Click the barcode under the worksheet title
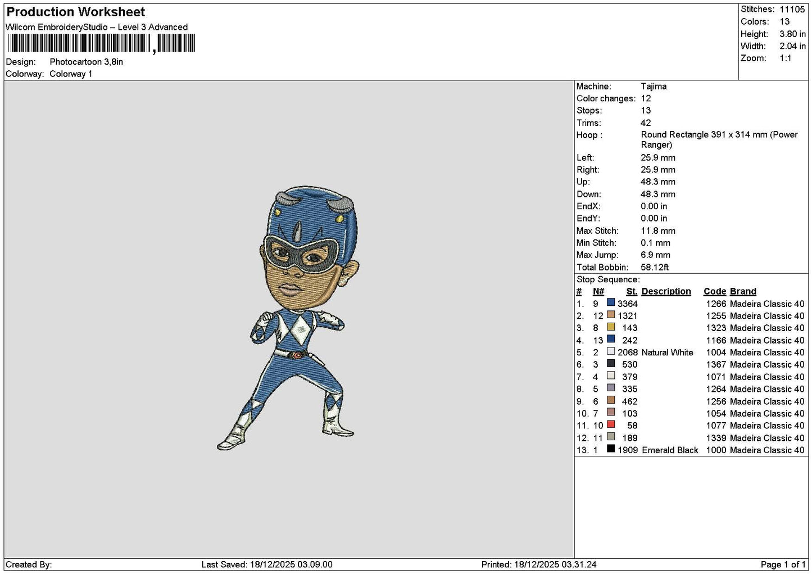Image resolution: width=812 pixels, height=574 pixels. click(x=102, y=43)
